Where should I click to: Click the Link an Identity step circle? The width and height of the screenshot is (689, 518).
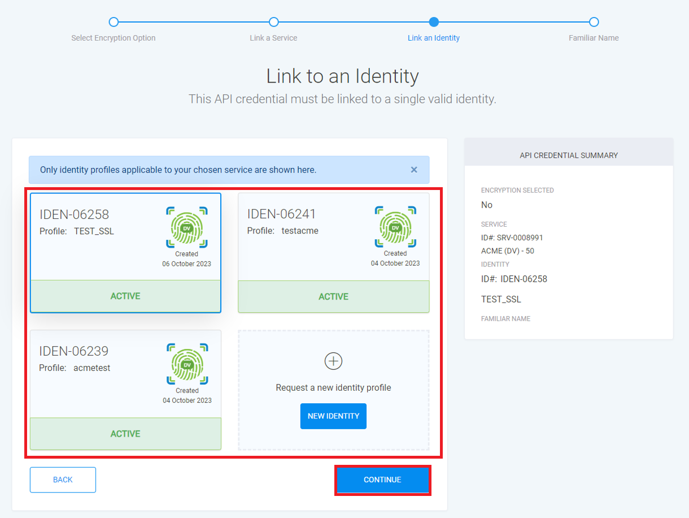tap(434, 22)
